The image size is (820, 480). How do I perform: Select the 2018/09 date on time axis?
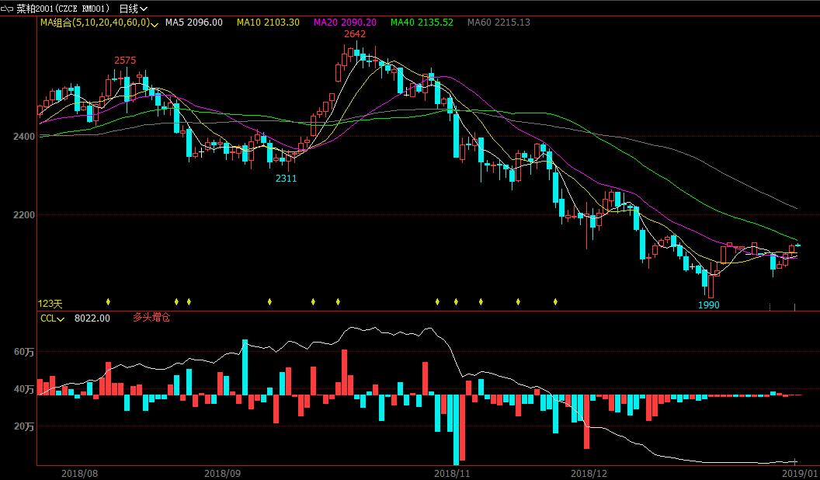pyautogui.click(x=222, y=472)
